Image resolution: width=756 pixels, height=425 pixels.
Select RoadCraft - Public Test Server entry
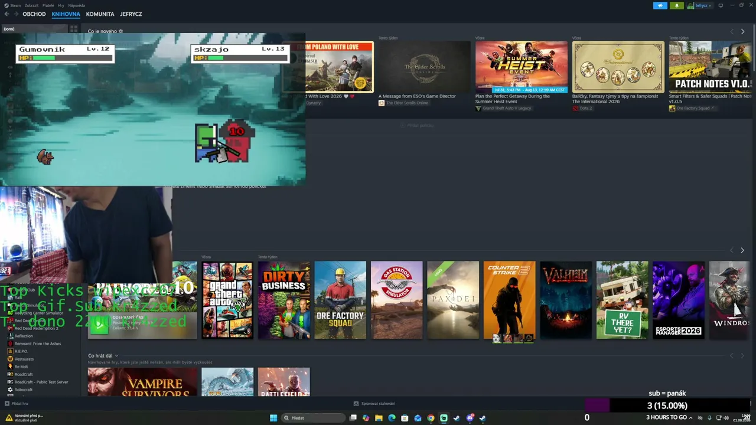(x=41, y=382)
